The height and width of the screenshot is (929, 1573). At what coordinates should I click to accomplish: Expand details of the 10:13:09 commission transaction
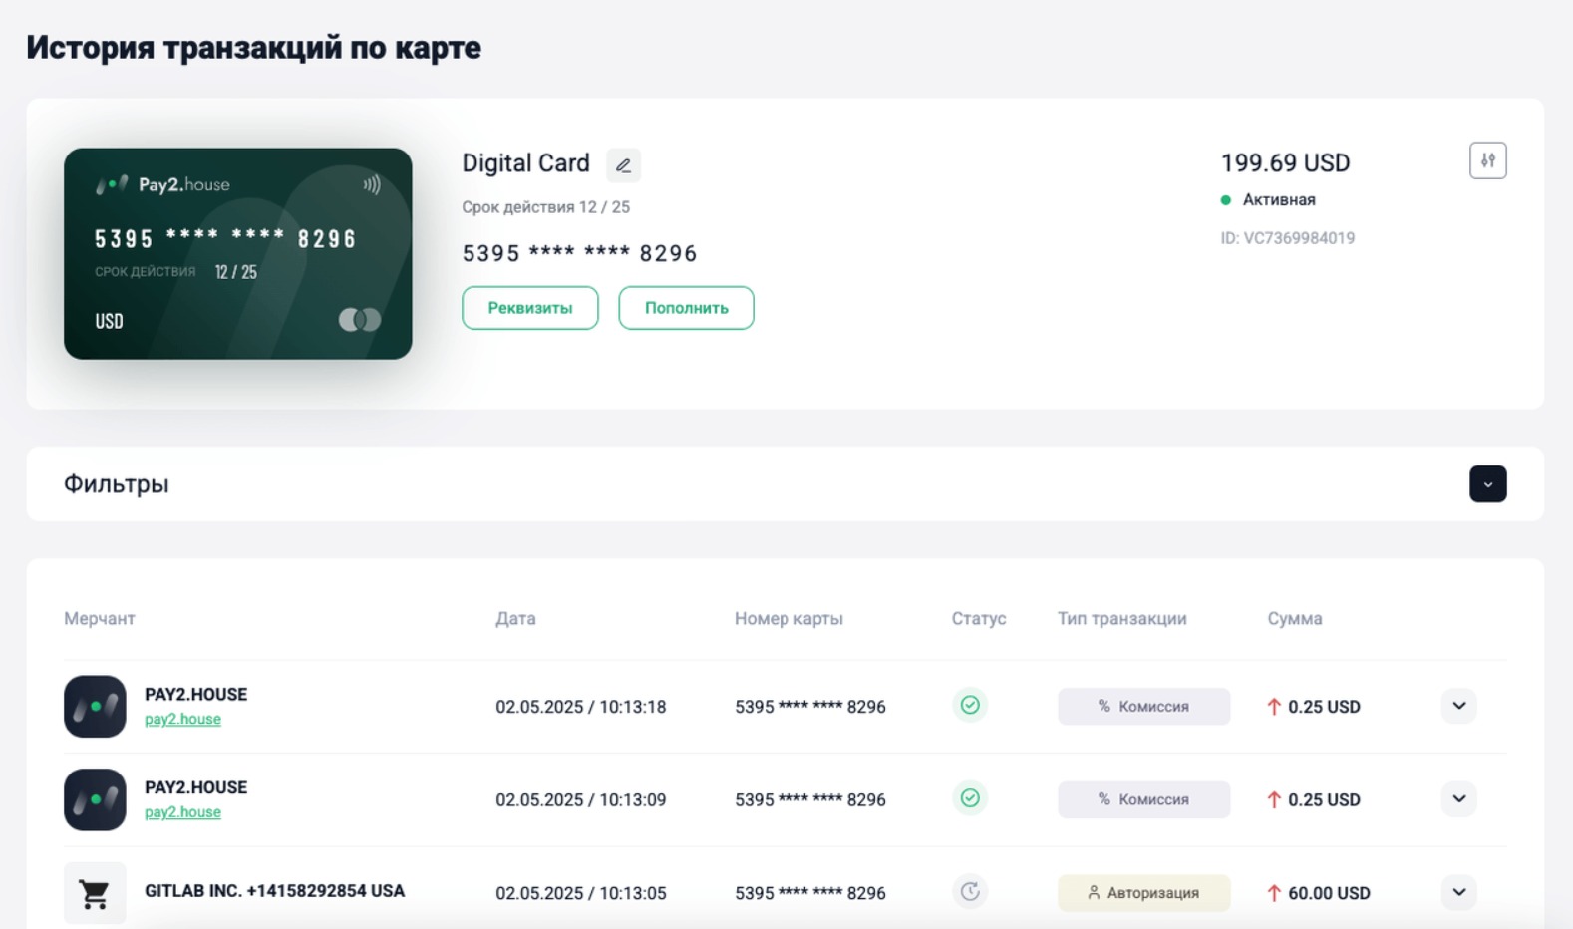tap(1458, 799)
